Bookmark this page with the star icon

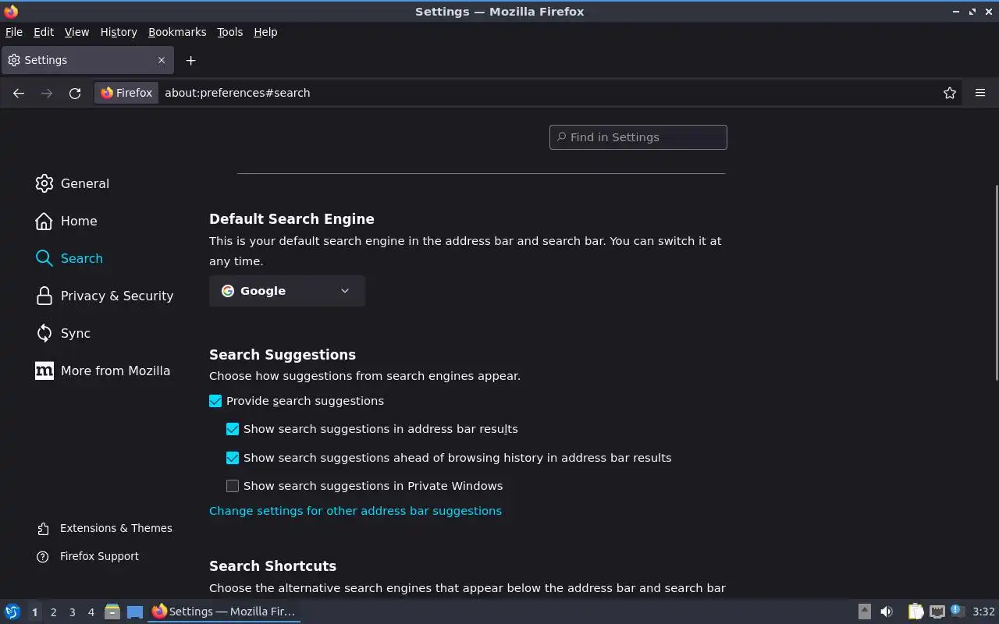(950, 93)
